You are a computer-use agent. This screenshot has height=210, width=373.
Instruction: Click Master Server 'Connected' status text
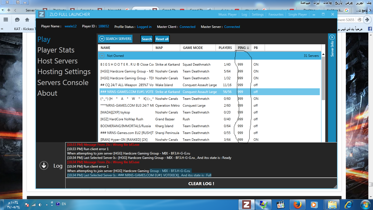[x=232, y=27]
